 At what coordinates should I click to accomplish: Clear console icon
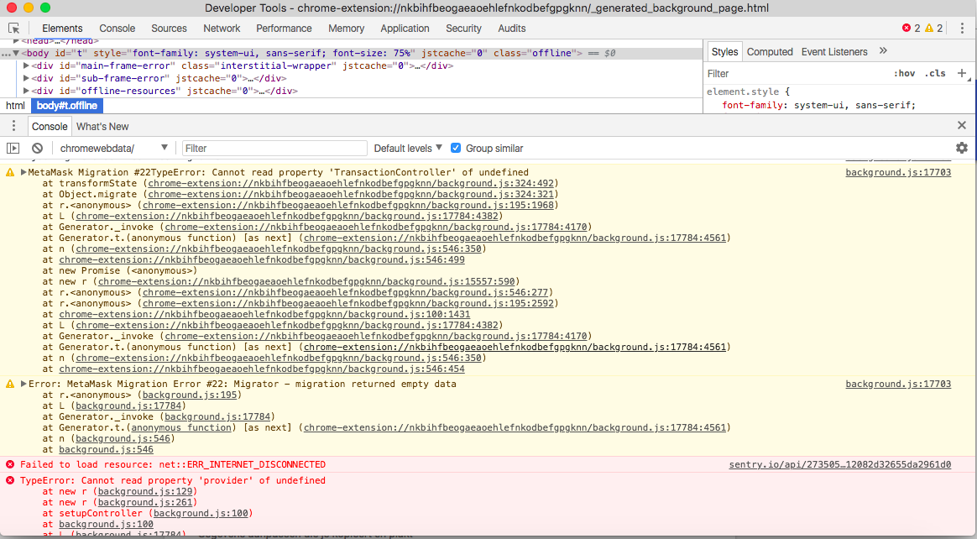pyautogui.click(x=38, y=149)
